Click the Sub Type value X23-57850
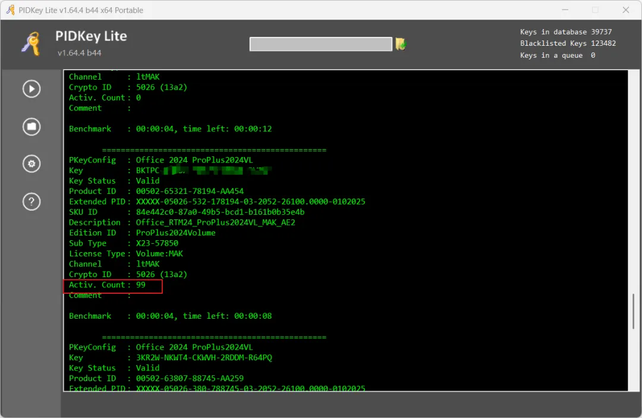The image size is (642, 418). point(157,243)
